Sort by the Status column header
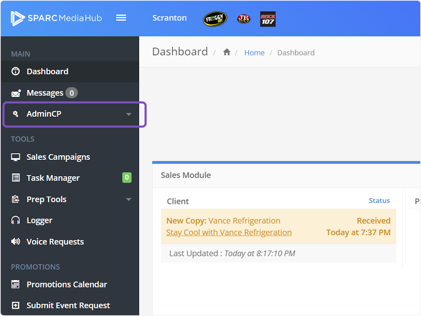 (379, 201)
